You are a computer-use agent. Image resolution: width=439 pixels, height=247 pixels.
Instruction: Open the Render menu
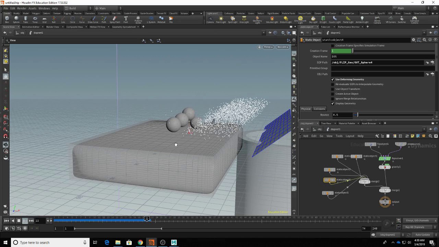(22, 8)
